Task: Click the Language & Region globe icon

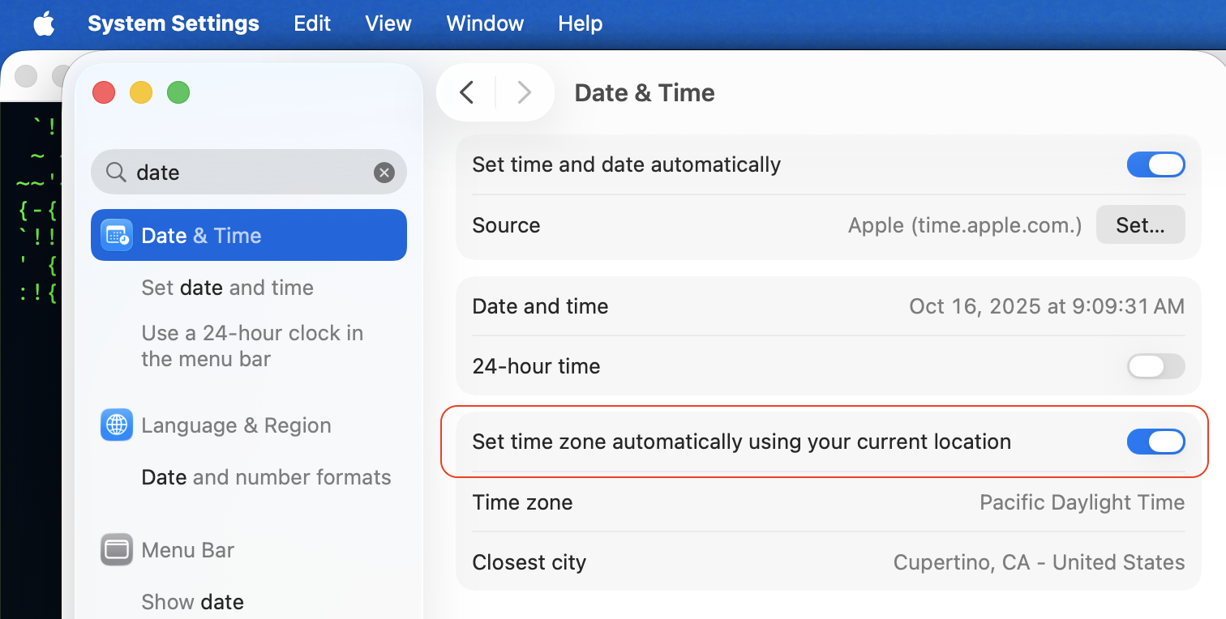Action: pos(117,425)
